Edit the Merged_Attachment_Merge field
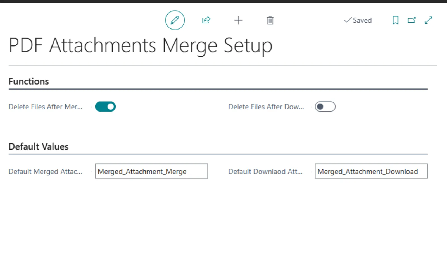Image resolution: width=447 pixels, height=279 pixels. (x=151, y=171)
